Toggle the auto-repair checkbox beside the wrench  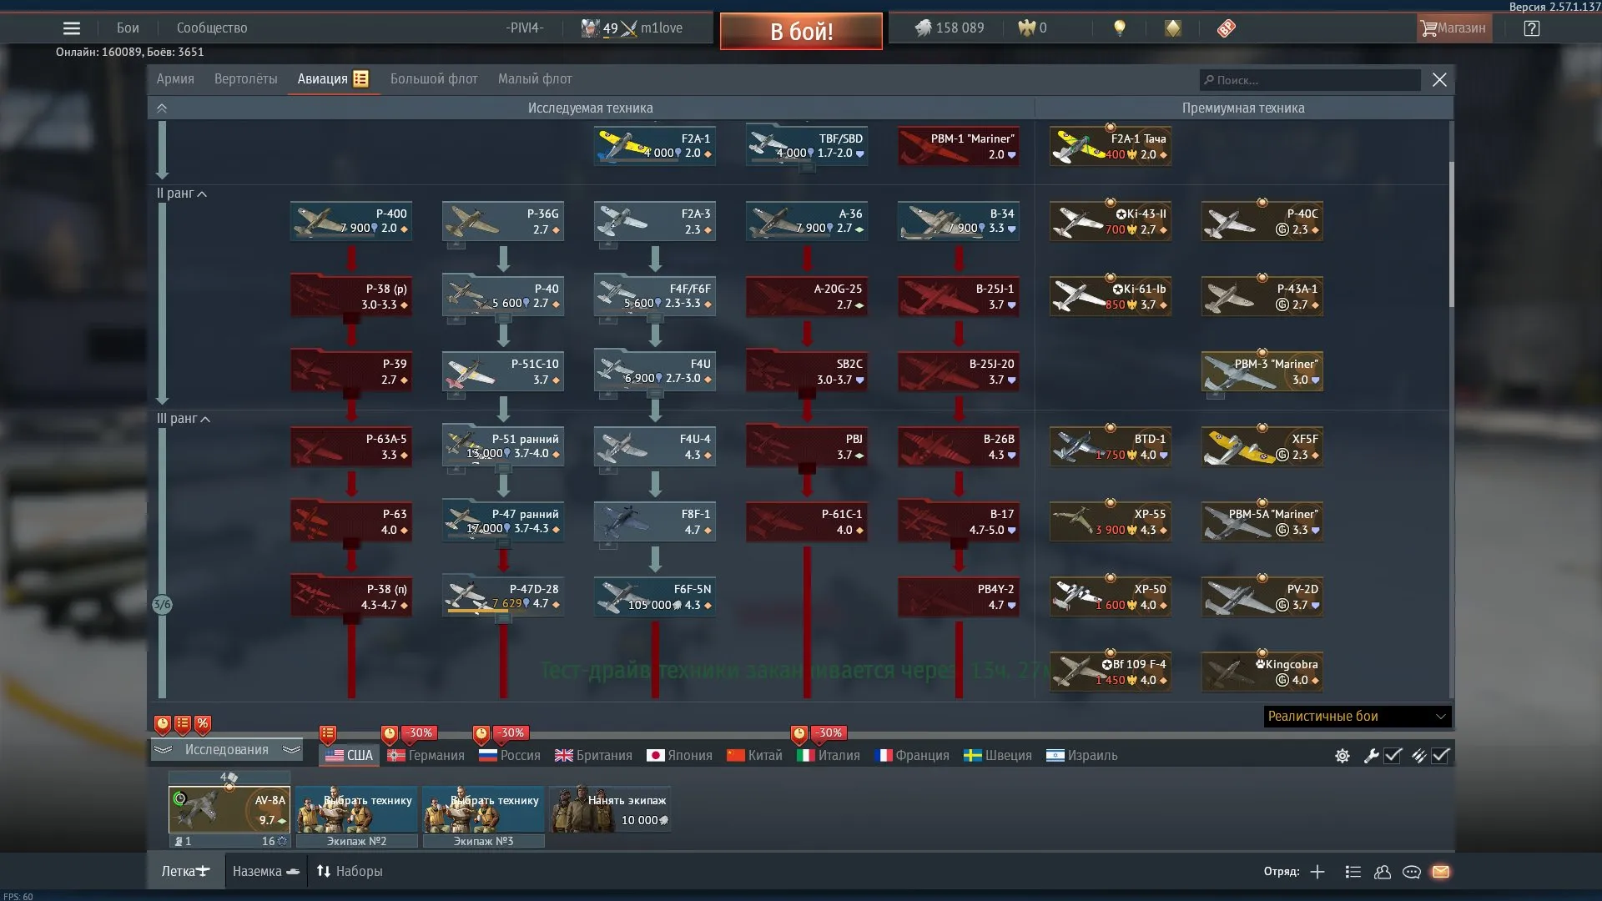(1393, 756)
